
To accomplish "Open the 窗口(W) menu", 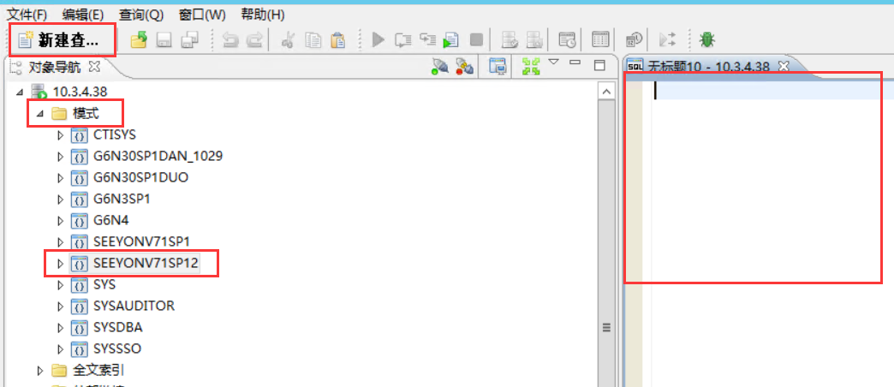I will click(202, 15).
